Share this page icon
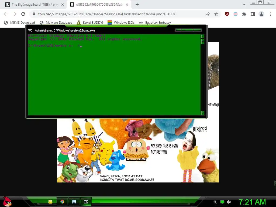This screenshot has height=207, width=276. coord(208,14)
